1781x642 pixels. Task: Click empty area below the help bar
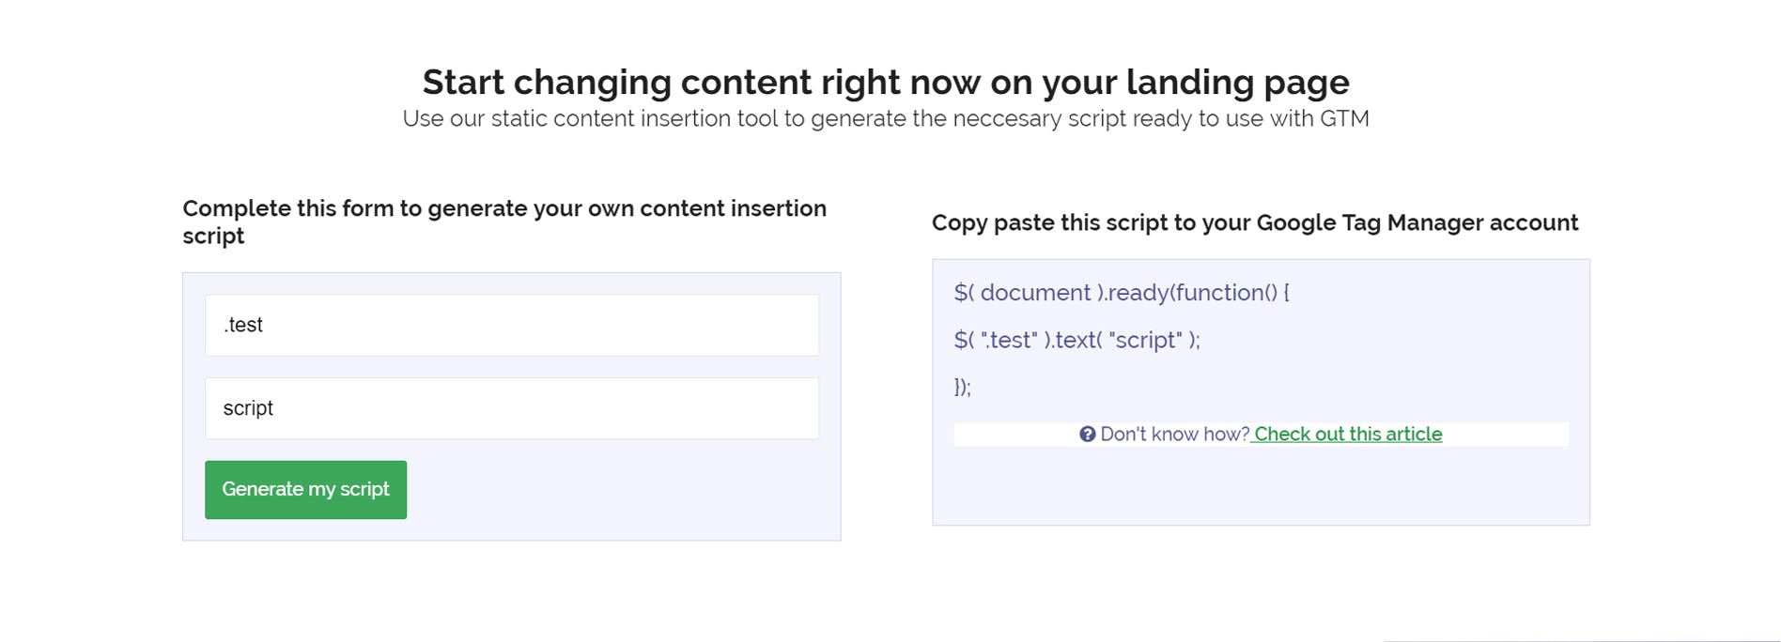click(x=1261, y=485)
